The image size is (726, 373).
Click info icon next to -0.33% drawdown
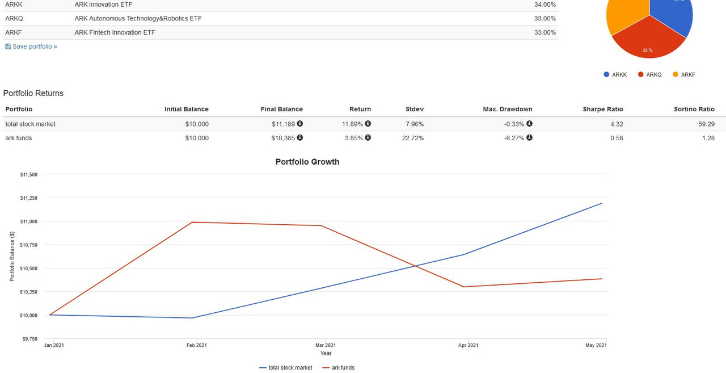(529, 124)
